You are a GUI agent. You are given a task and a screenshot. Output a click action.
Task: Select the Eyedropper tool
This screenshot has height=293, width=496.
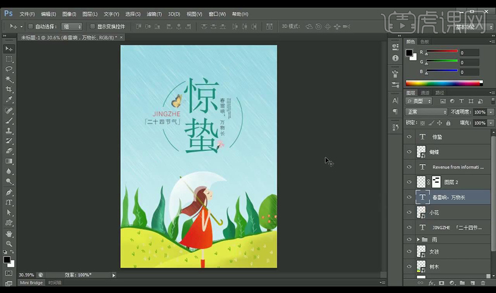(9, 100)
